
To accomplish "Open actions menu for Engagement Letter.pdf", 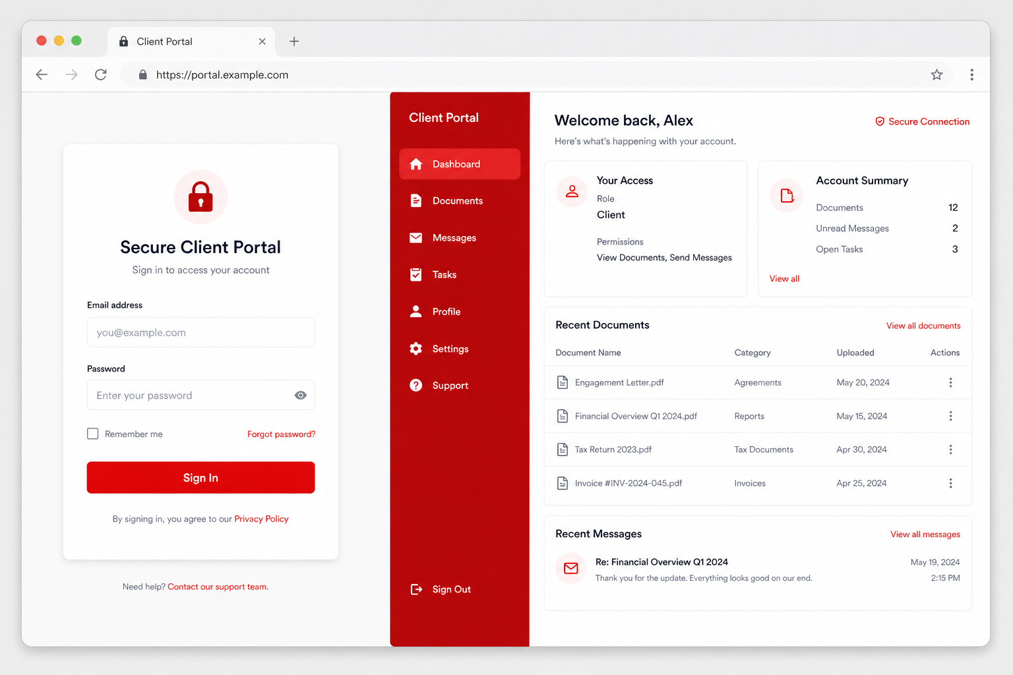I will 950,382.
